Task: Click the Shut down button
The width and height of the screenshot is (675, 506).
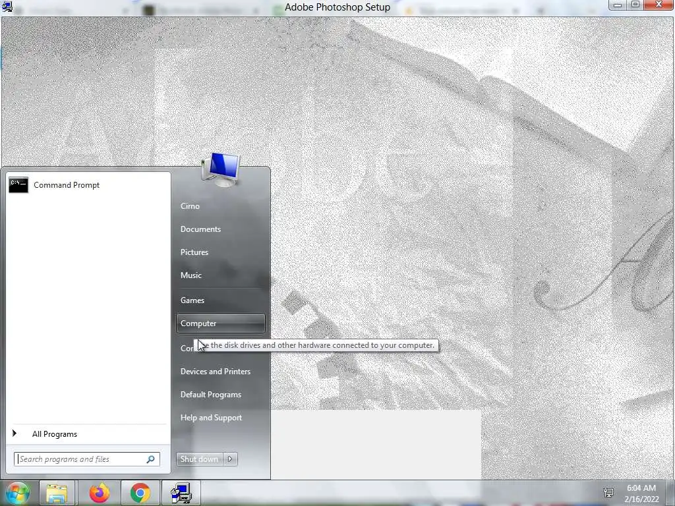Action: coord(199,459)
